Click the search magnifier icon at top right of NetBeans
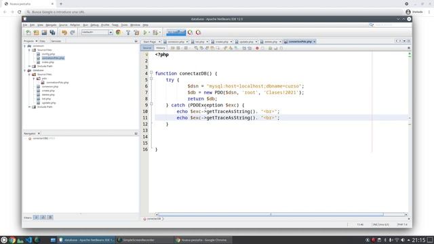434x244 pixels. (x=372, y=25)
